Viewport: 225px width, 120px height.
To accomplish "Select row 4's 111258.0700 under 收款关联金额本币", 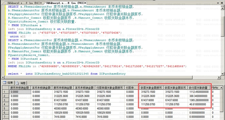I will click(x=176, y=104).
